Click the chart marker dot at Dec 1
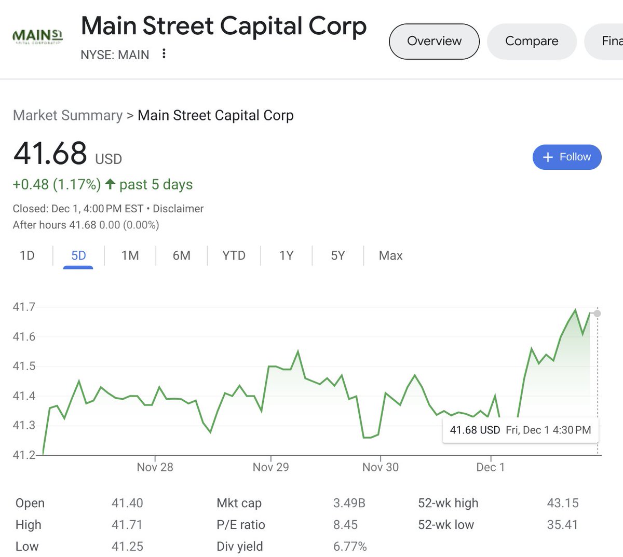The height and width of the screenshot is (557, 623). 597,313
